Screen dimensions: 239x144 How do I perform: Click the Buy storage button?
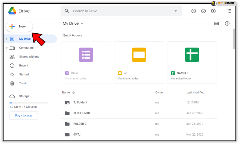click(23, 116)
